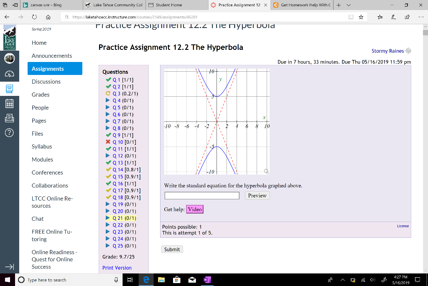Click the user account avatar icon
Screen dimensions: 428x286
(x=9, y=58)
